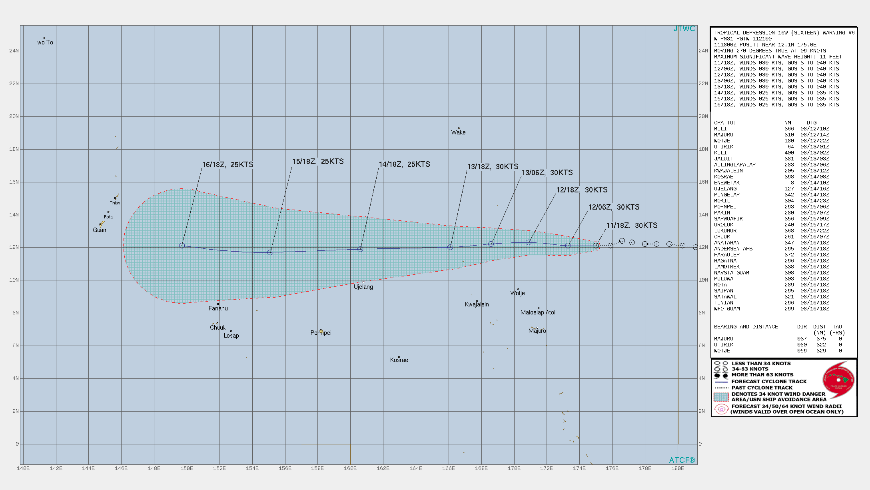870x490 pixels.
Task: Click the Losap island label
Action: click(231, 336)
